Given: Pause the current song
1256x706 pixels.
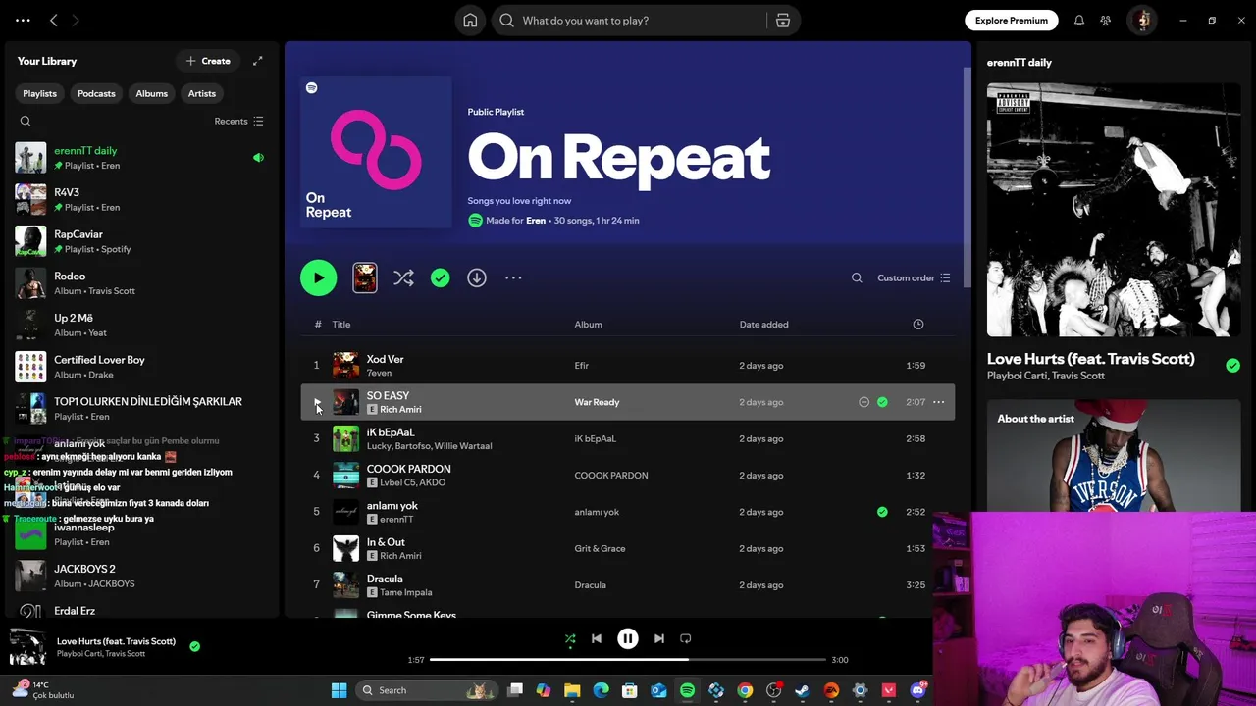Looking at the screenshot, I should [628, 638].
